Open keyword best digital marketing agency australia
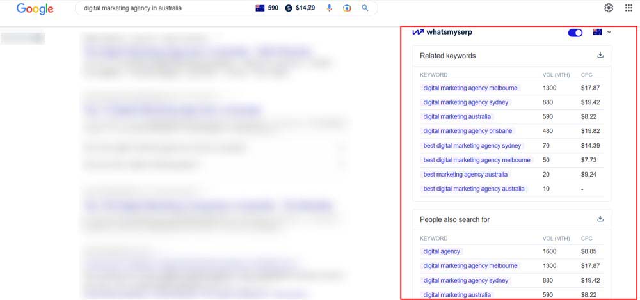The height and width of the screenshot is (300, 640). pos(474,189)
